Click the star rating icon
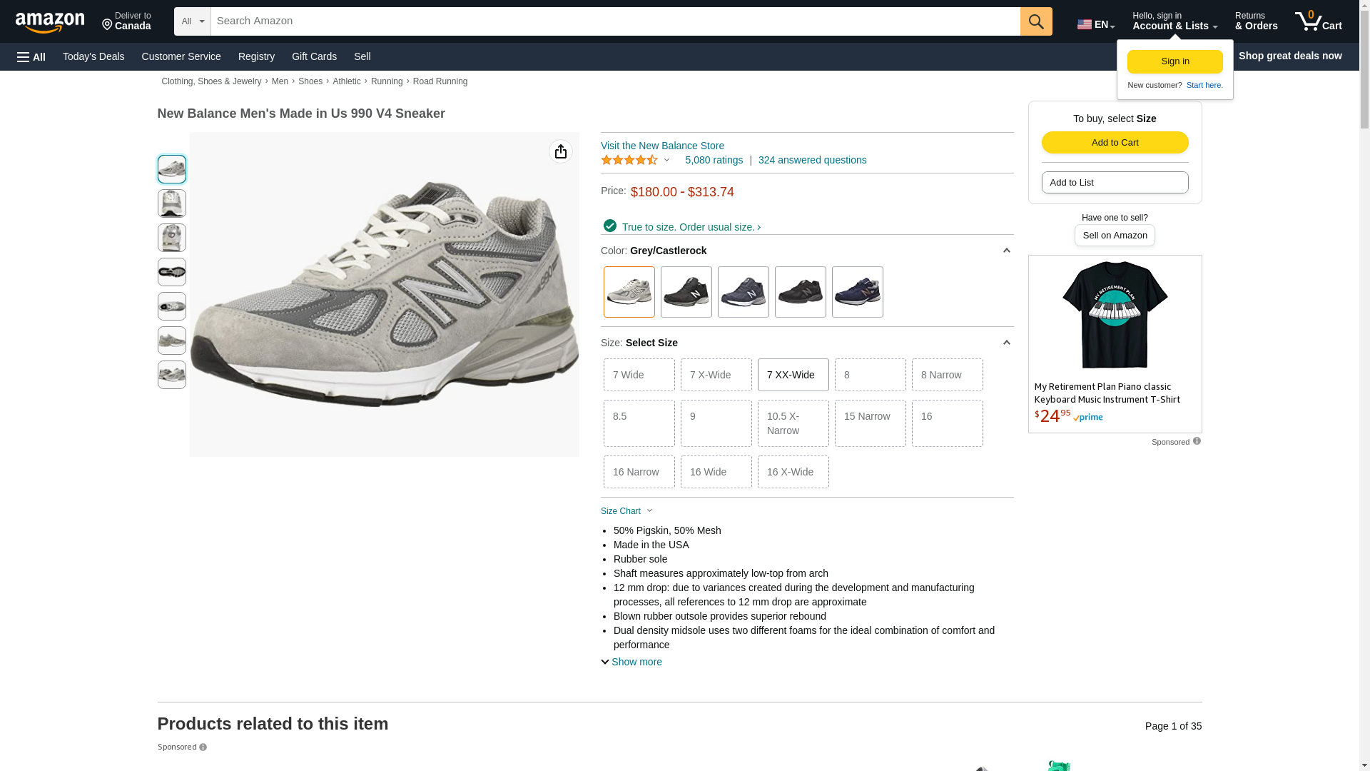The width and height of the screenshot is (1370, 771). (629, 160)
